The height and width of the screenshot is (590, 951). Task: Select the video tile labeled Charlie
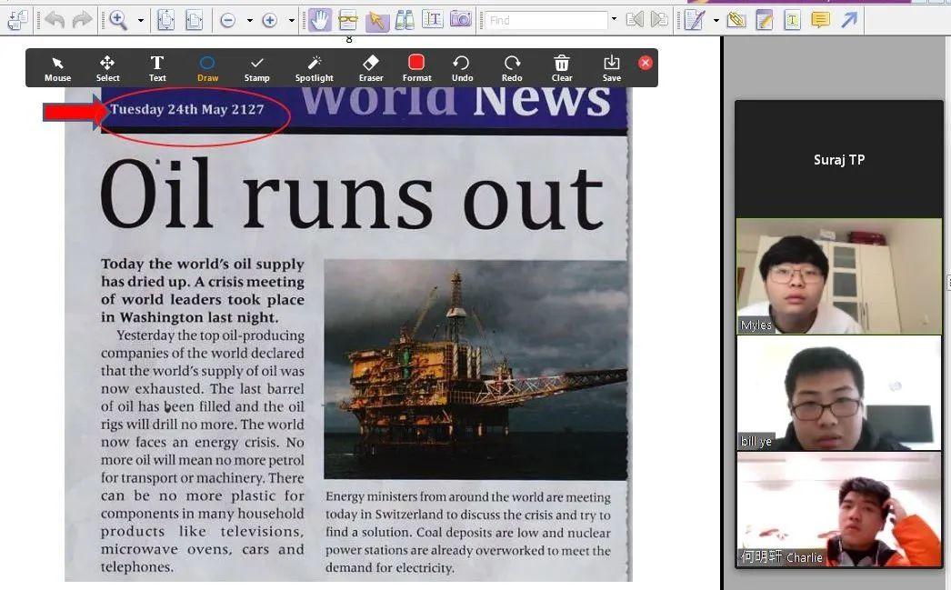[839, 509]
